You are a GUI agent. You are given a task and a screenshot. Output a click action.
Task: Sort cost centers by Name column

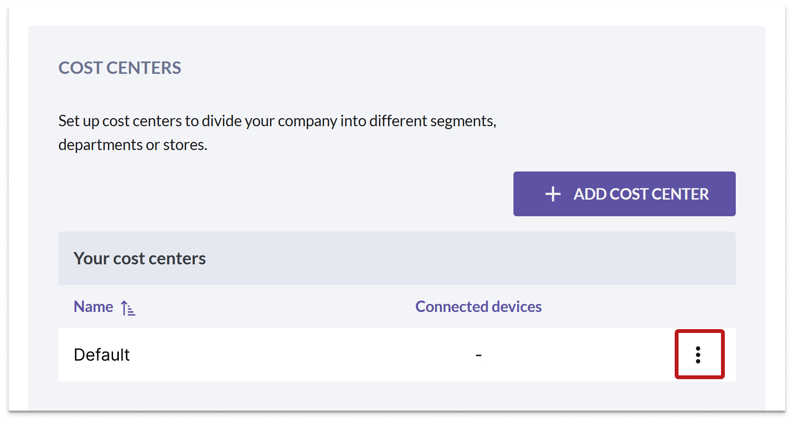coord(94,307)
